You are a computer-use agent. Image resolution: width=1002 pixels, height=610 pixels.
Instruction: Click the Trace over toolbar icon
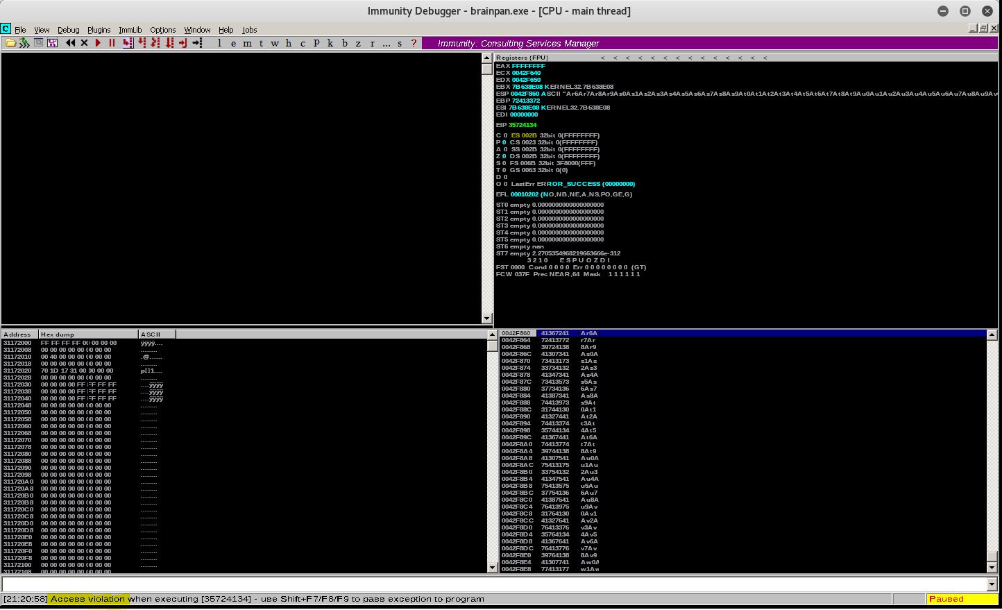(169, 43)
